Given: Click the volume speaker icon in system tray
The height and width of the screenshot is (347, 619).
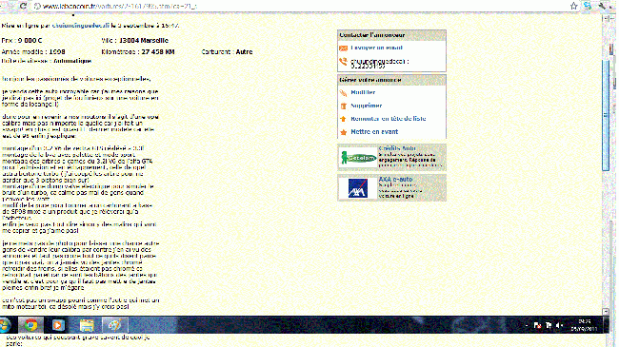Looking at the screenshot, I should coord(559,325).
